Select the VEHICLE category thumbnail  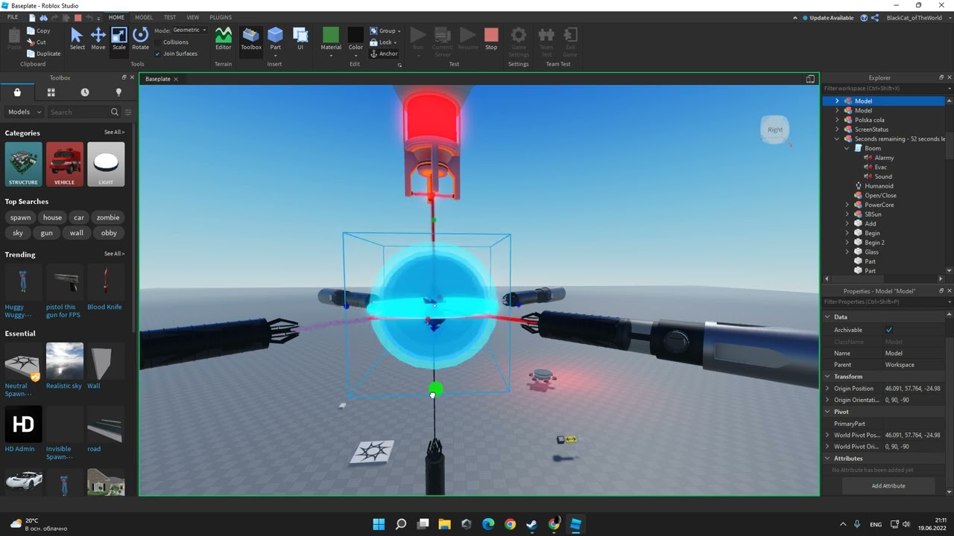[x=65, y=164]
